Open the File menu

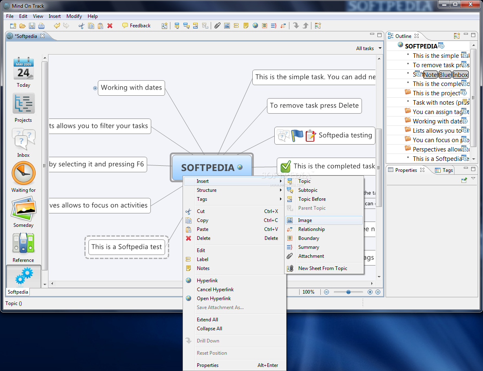[10, 16]
